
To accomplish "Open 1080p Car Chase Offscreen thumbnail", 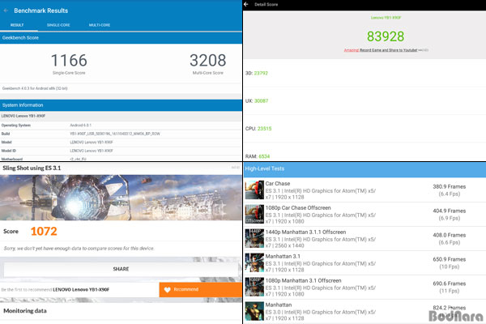I will [x=254, y=214].
